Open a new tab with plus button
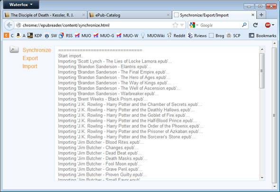The height and width of the screenshot is (192, 280). click(261, 15)
